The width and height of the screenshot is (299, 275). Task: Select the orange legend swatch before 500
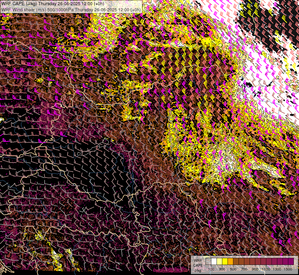(230, 262)
